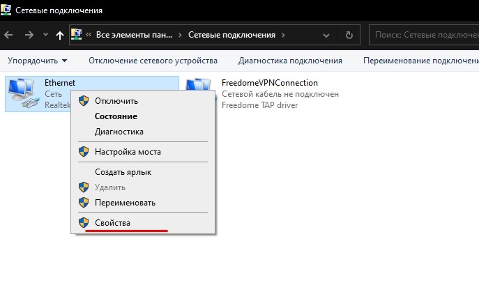
Task: Click the Поиск: Сетевые подключения search field
Action: [x=424, y=35]
